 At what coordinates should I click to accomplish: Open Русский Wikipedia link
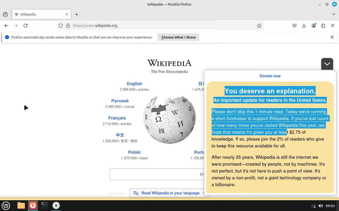(120, 101)
